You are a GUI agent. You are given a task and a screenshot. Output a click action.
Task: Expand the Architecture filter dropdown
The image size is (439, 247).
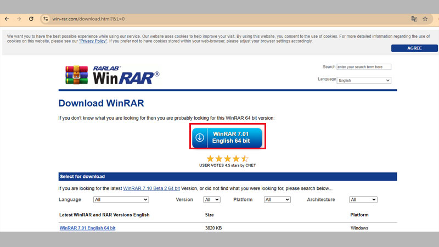(x=363, y=200)
